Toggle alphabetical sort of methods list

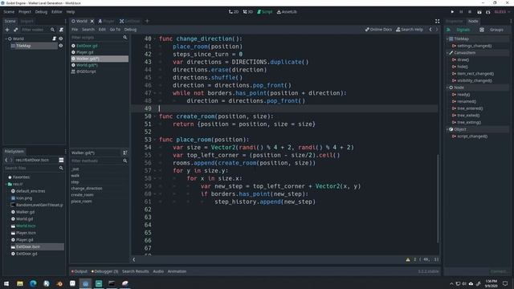coord(125,153)
